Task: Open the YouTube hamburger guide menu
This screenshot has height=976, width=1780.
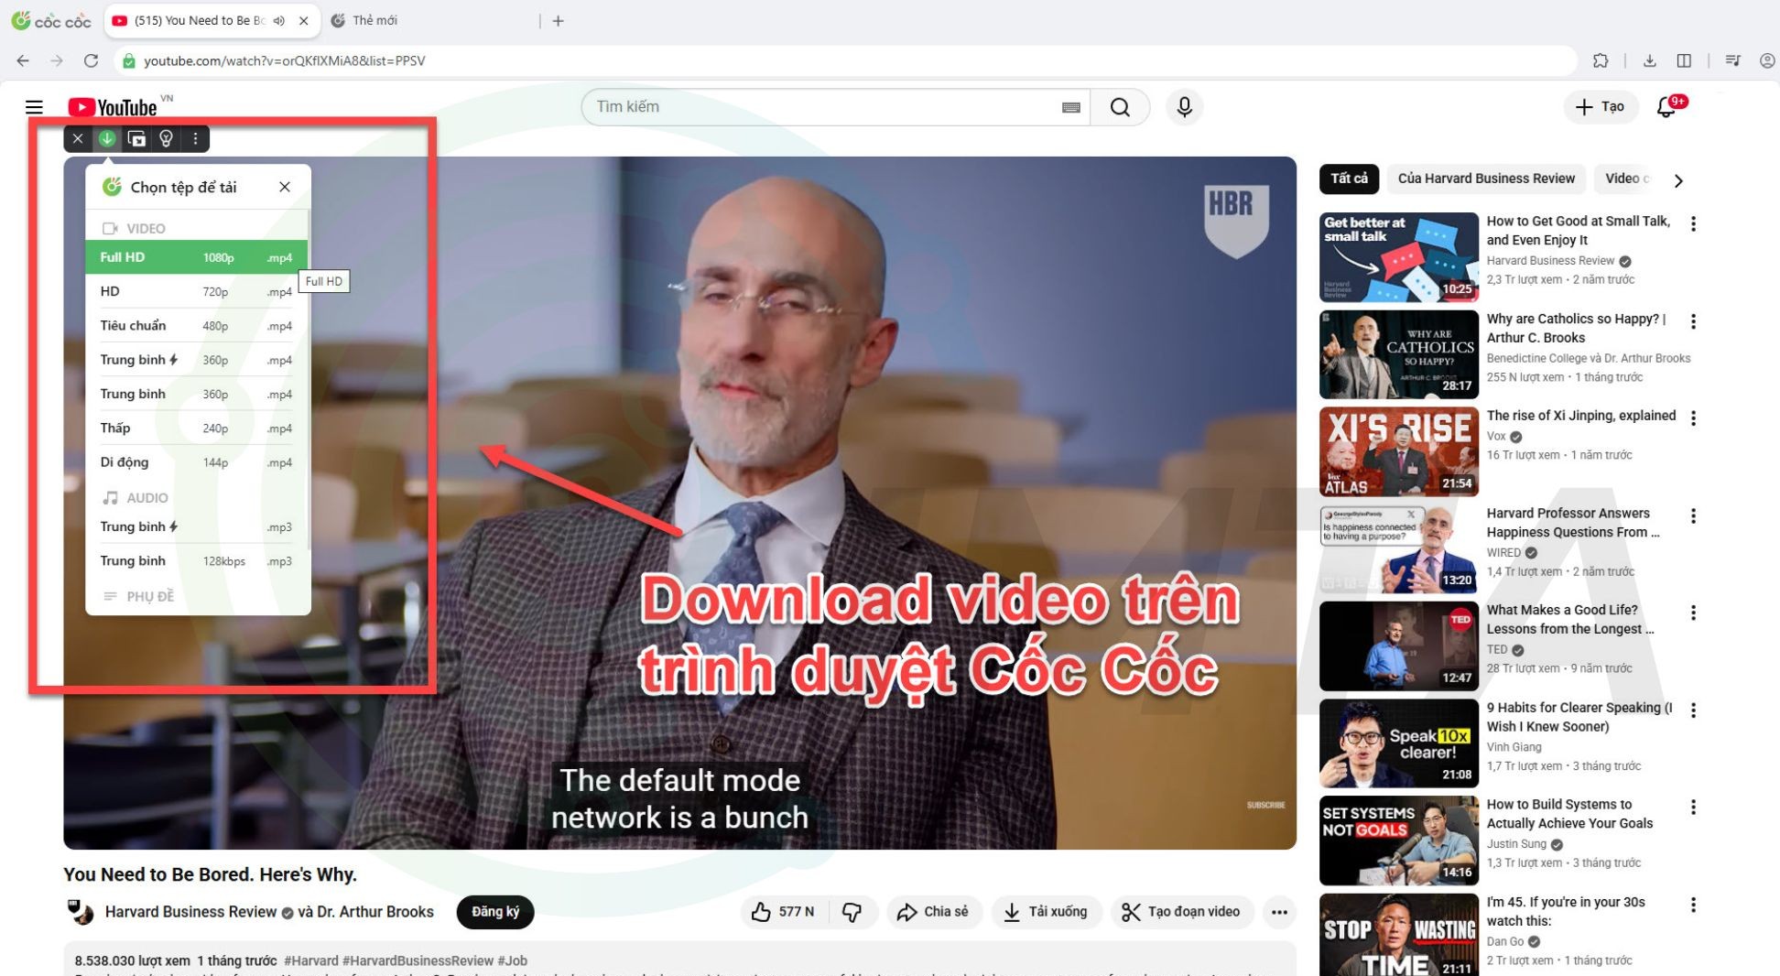Action: (x=34, y=107)
